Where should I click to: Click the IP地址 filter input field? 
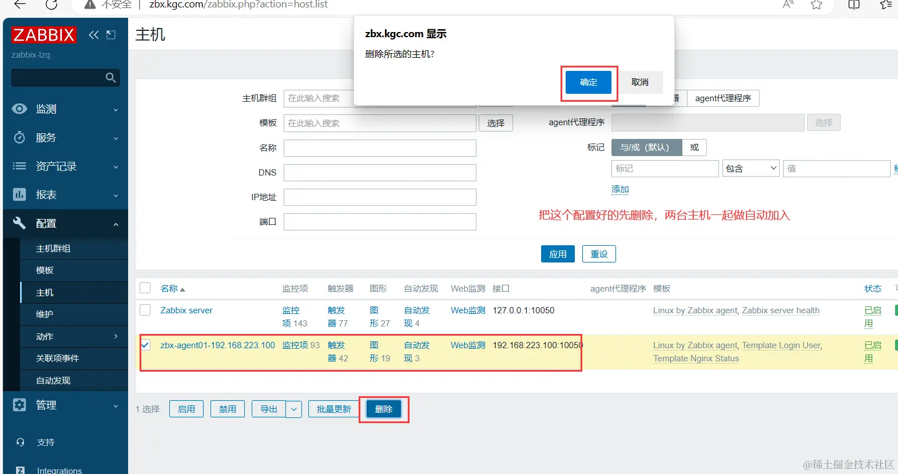coord(380,197)
